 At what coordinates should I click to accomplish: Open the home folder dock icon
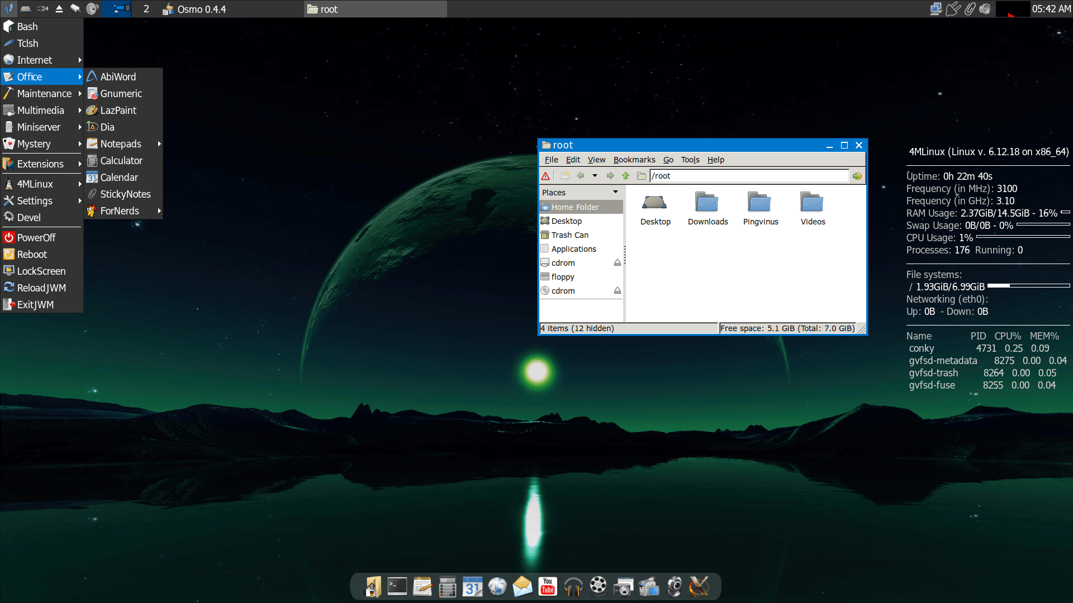pos(373,587)
